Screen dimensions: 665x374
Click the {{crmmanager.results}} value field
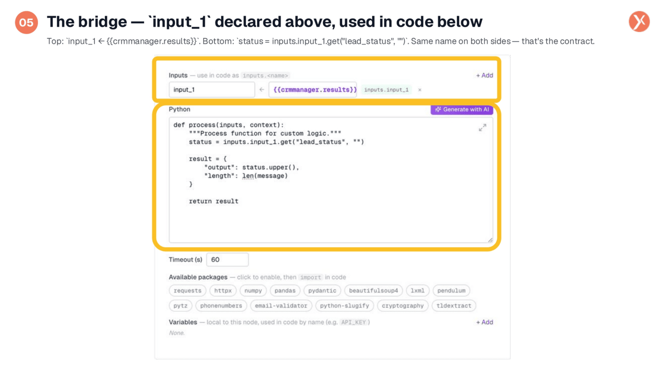[313, 90]
